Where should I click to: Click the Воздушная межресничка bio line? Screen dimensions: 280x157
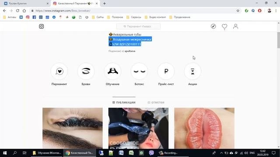(130, 39)
